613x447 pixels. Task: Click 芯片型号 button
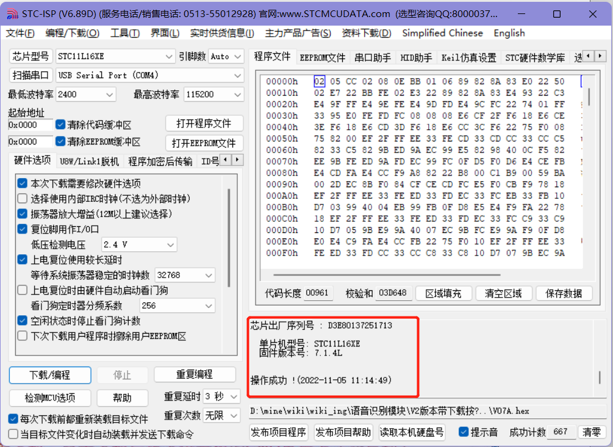click(x=30, y=56)
